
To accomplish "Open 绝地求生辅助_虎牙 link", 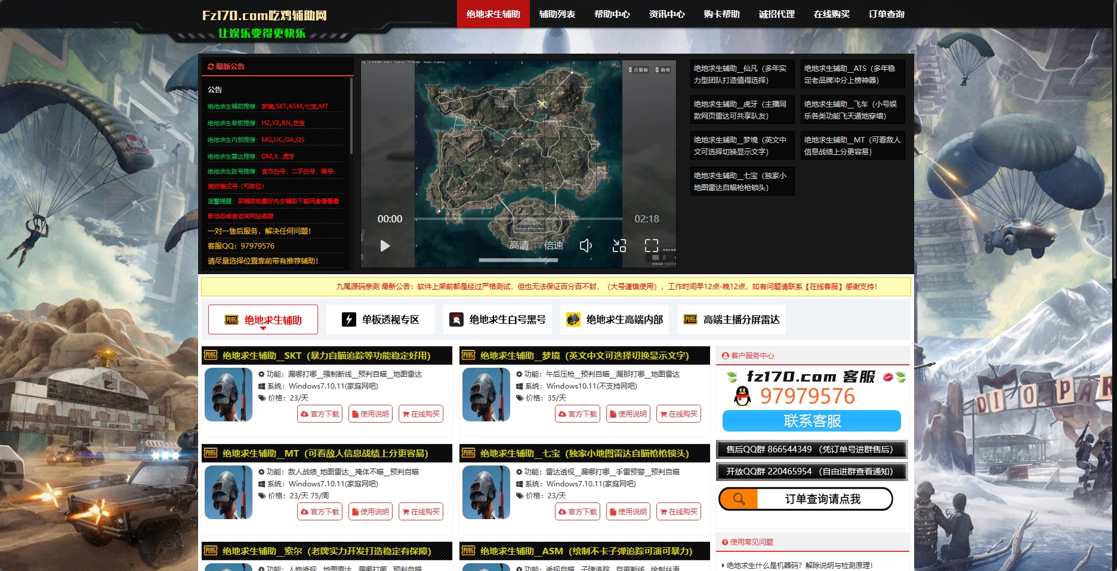I will 742,110.
